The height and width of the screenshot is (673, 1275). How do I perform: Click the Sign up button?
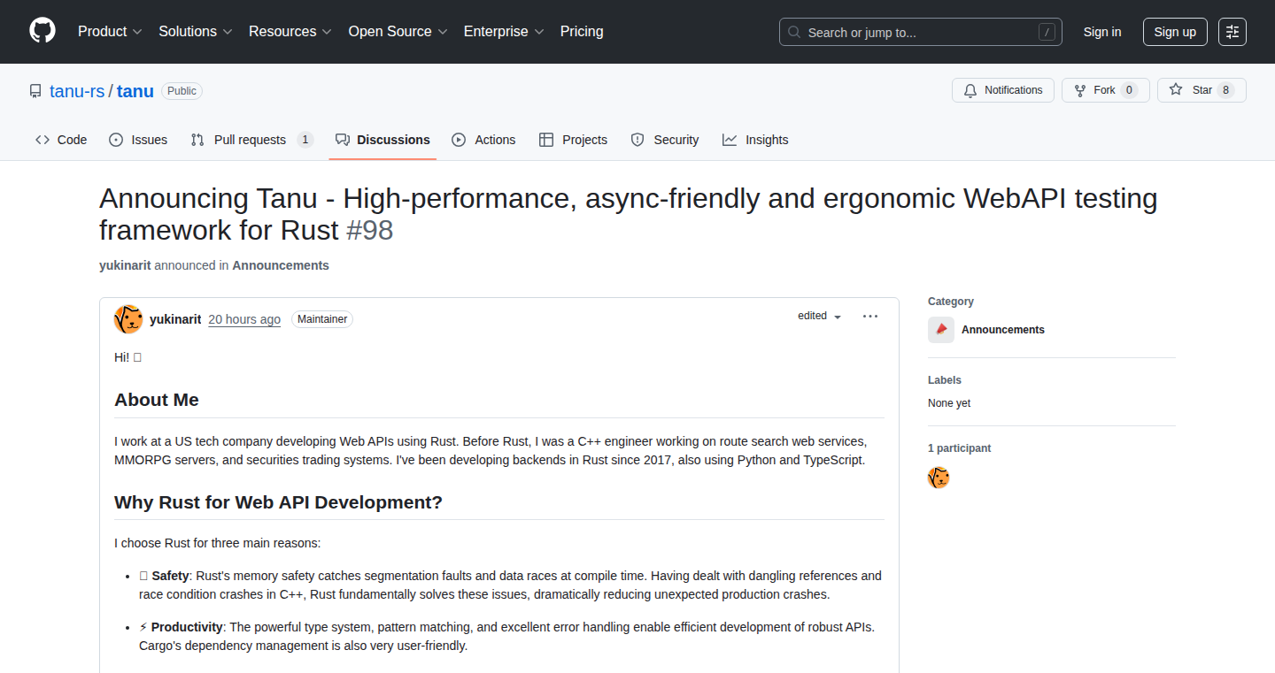[1175, 32]
